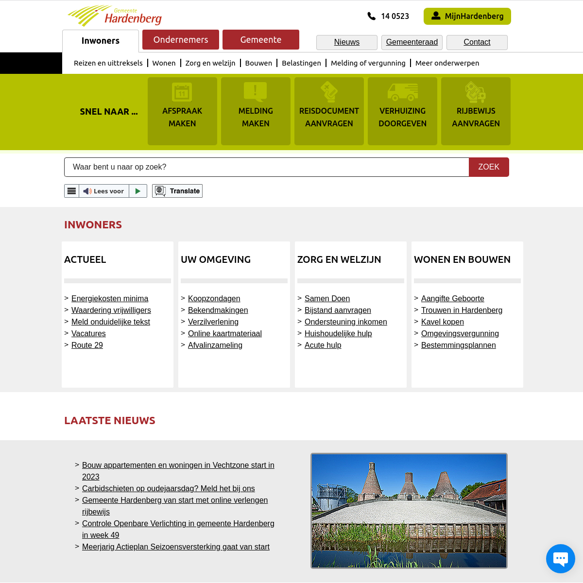Open the Afvalinzameling link
This screenshot has width=583, height=583.
(215, 345)
